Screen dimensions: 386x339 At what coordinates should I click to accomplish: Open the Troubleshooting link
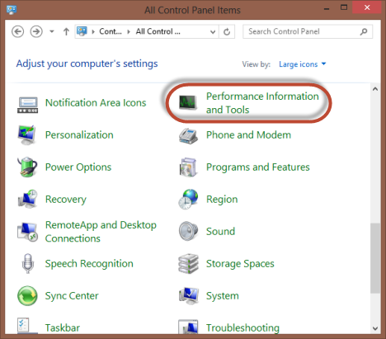242,328
